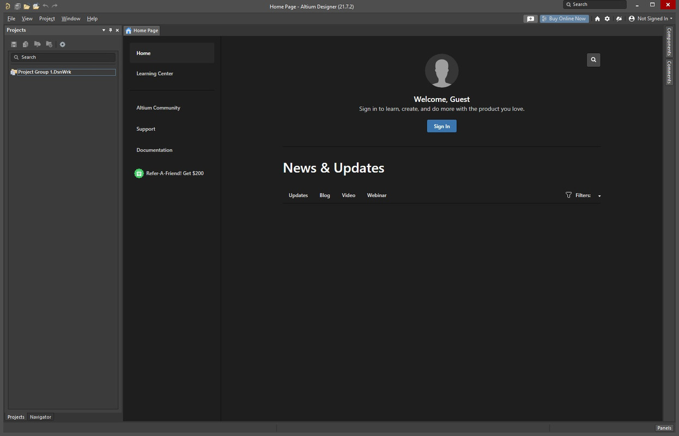The width and height of the screenshot is (679, 436).
Task: Click the feedback speech bubble icon
Action: point(530,19)
